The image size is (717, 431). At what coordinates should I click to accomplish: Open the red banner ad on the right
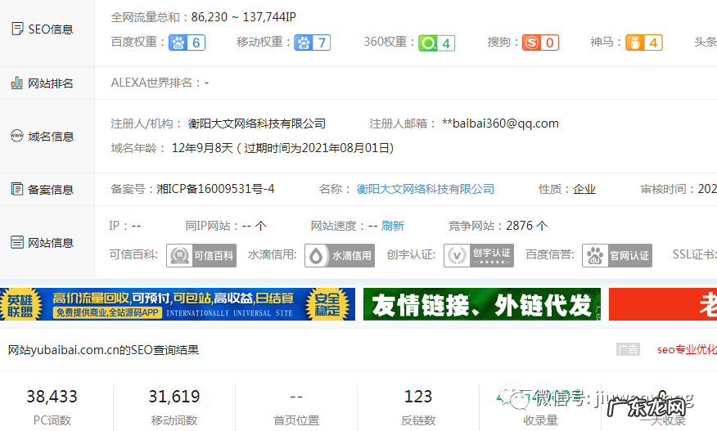pyautogui.click(x=663, y=304)
